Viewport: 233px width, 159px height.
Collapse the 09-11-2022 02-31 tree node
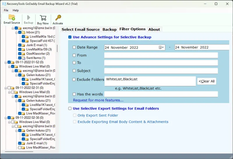[x=6, y=88]
